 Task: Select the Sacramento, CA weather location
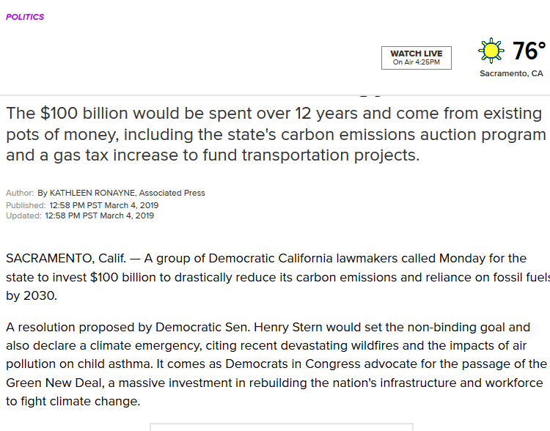(x=511, y=73)
